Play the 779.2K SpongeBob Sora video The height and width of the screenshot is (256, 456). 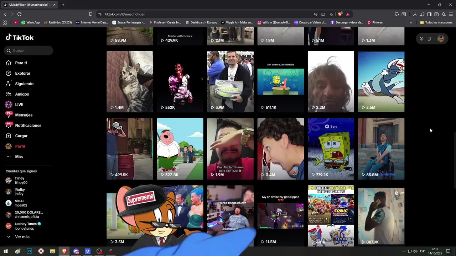[331, 149]
